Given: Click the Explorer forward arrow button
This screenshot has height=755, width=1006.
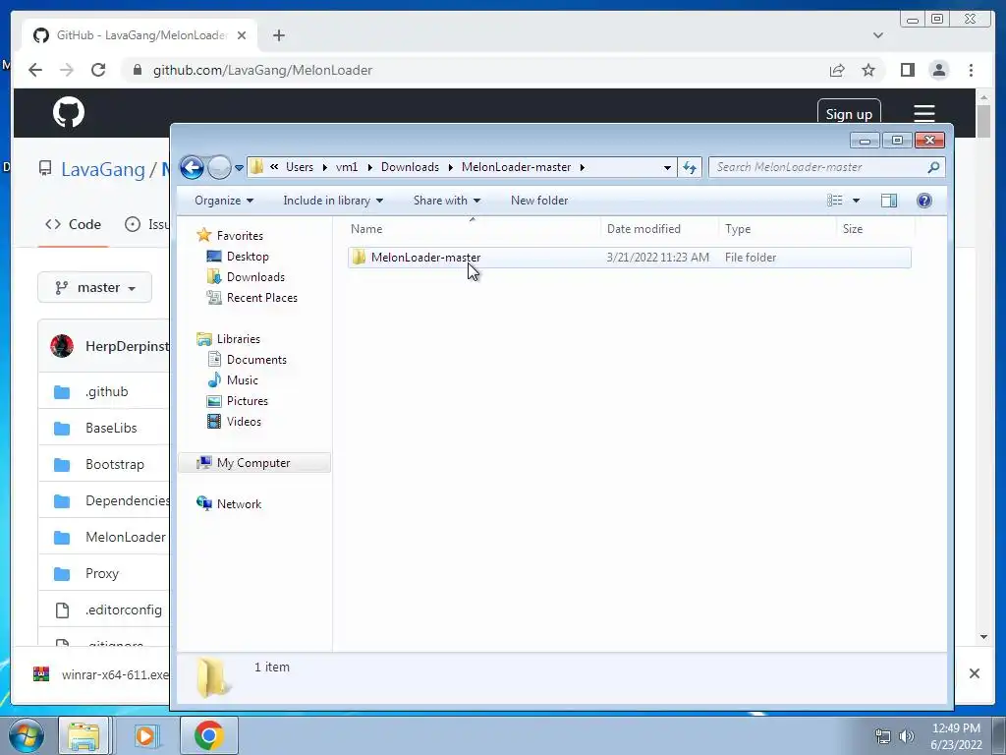Looking at the screenshot, I should click(219, 167).
